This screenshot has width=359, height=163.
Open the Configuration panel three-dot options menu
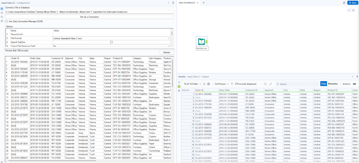point(168,3)
